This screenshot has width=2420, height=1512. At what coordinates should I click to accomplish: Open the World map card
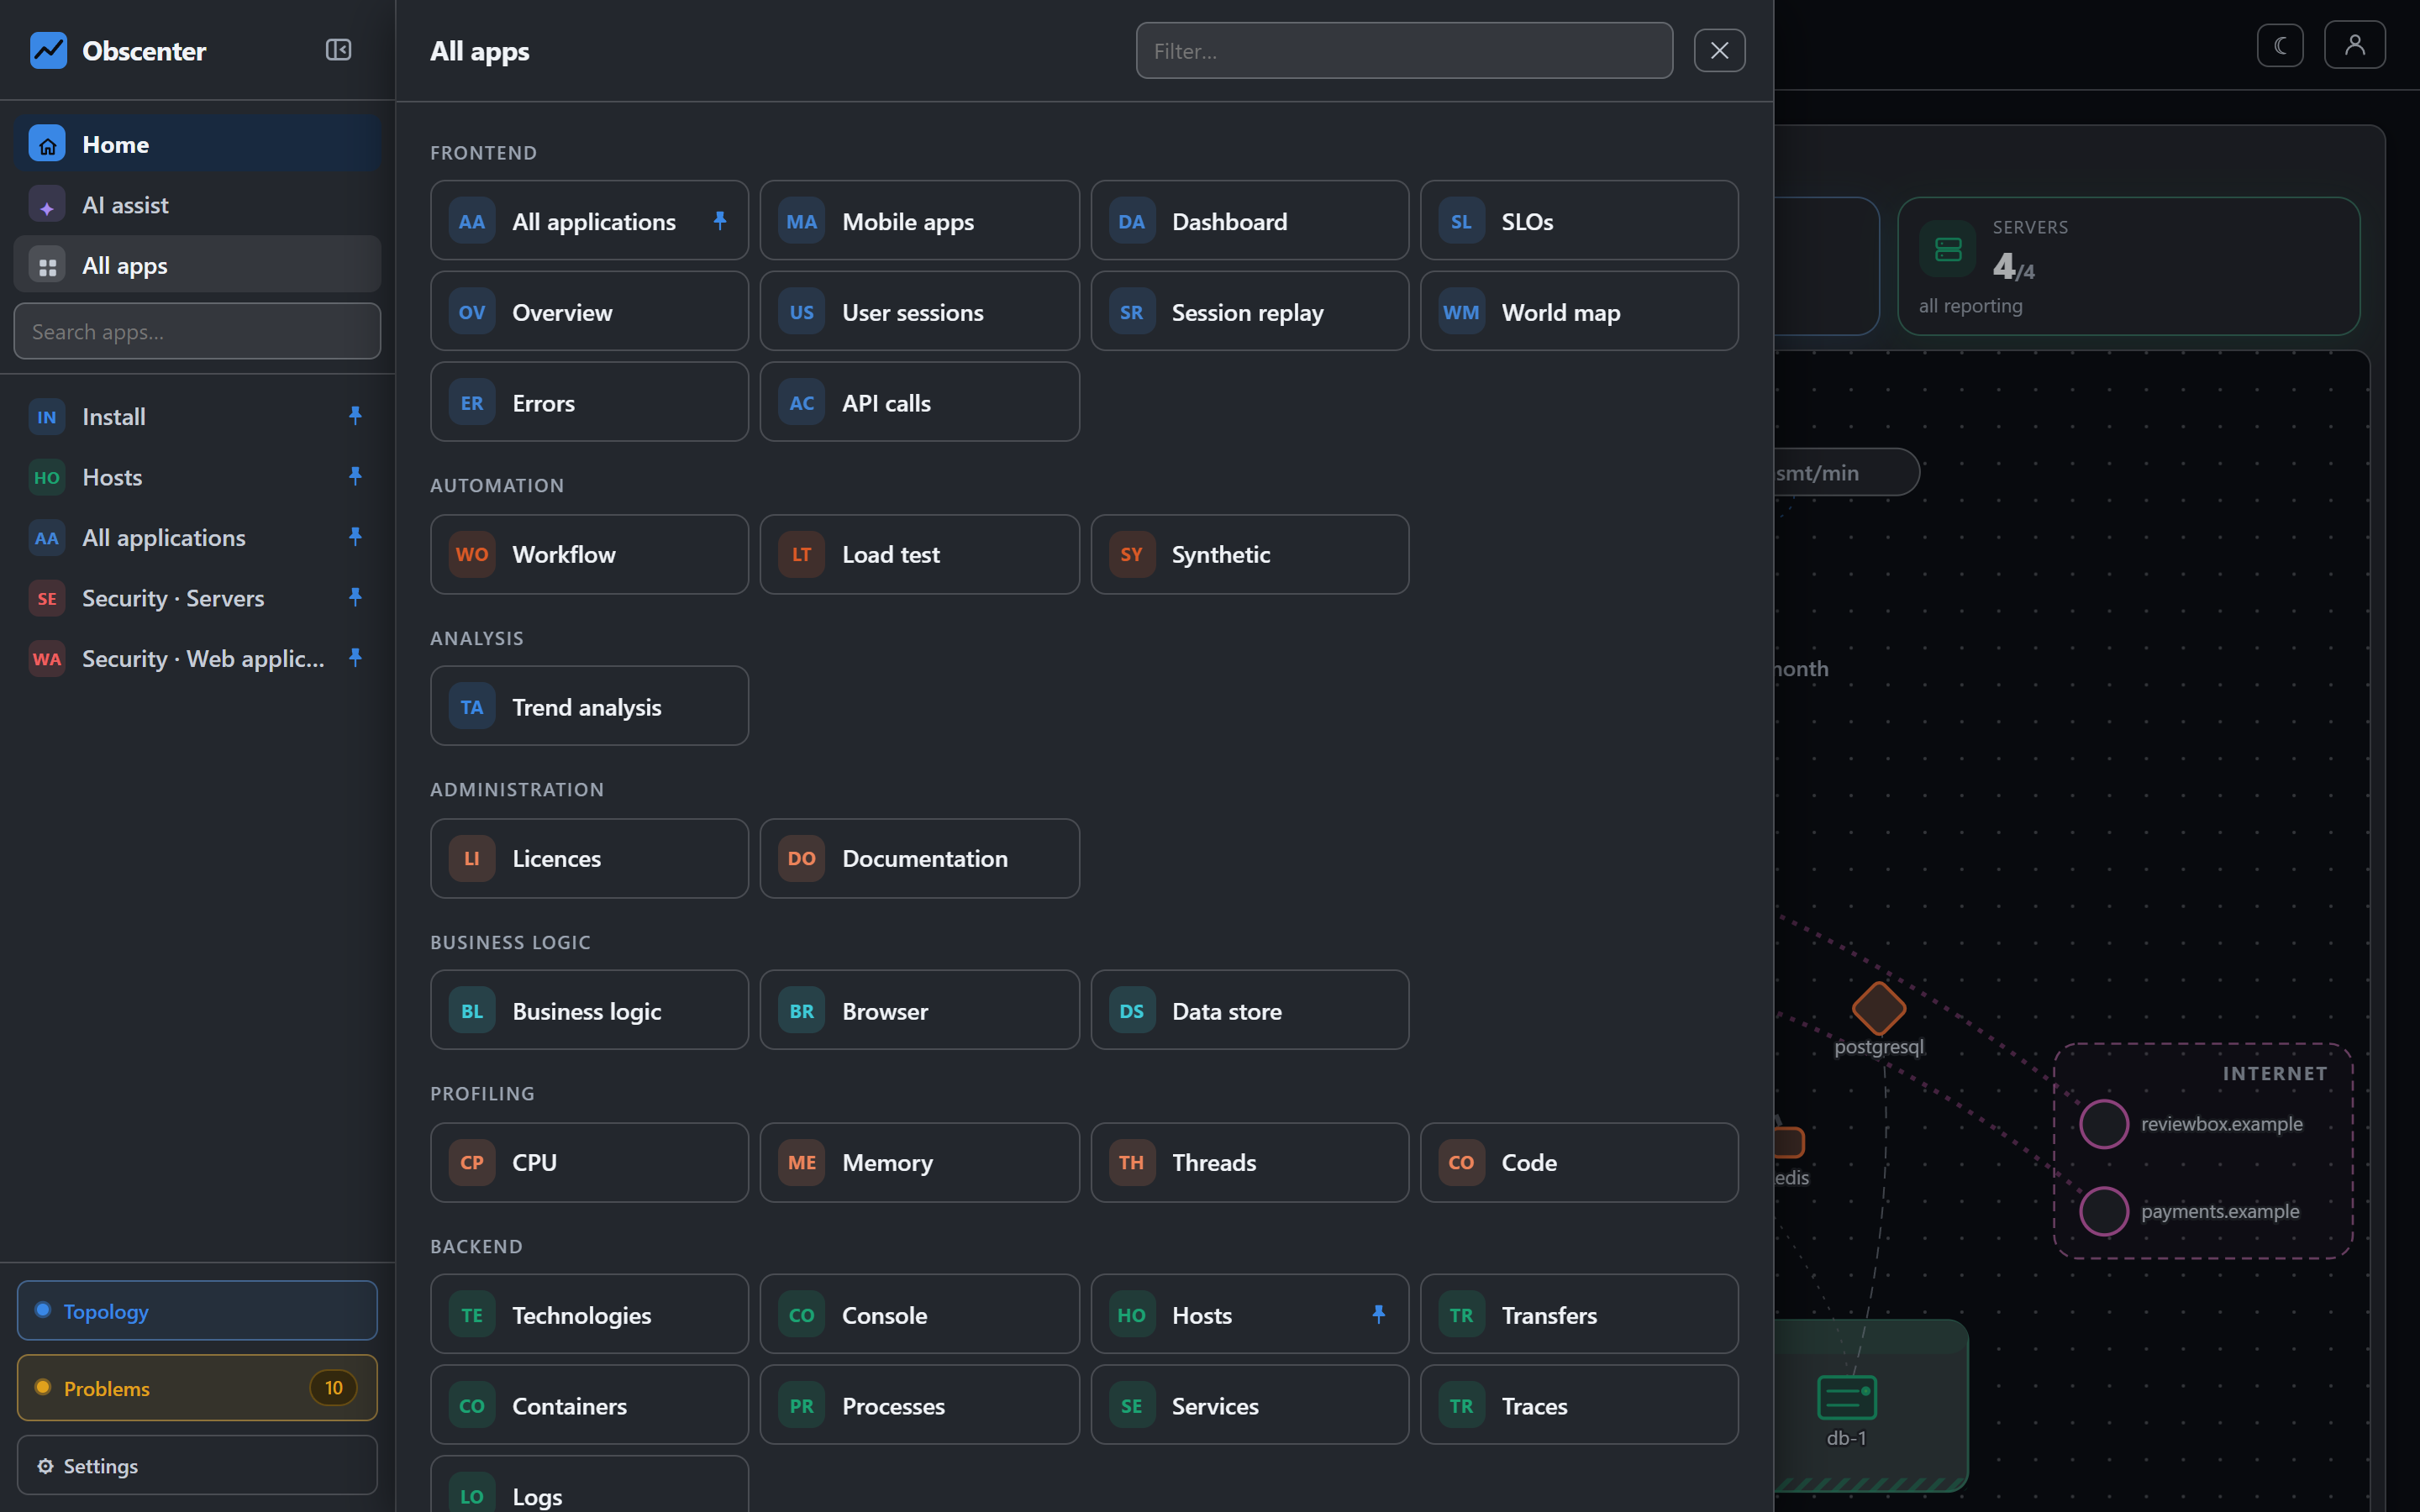1579,312
